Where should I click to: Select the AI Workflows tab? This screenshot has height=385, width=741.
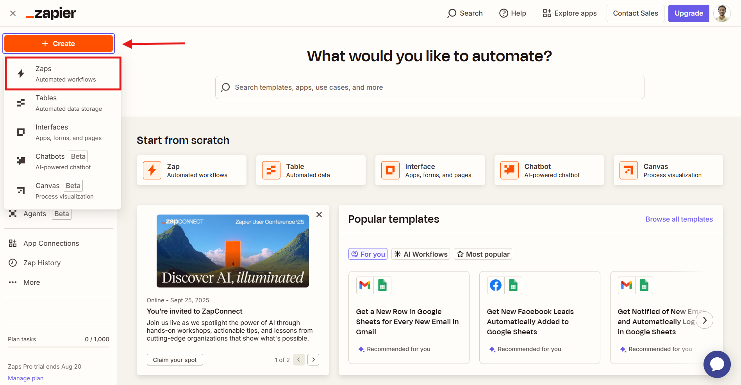421,254
